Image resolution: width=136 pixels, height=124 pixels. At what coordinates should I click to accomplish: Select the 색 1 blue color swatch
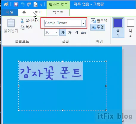pos(118,28)
